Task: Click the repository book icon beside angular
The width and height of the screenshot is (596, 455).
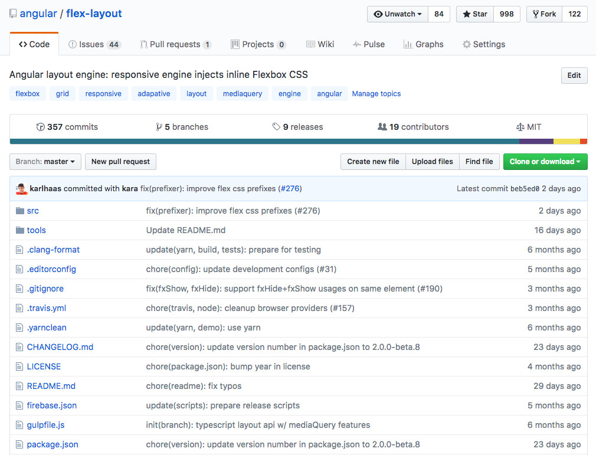Action: [x=13, y=14]
